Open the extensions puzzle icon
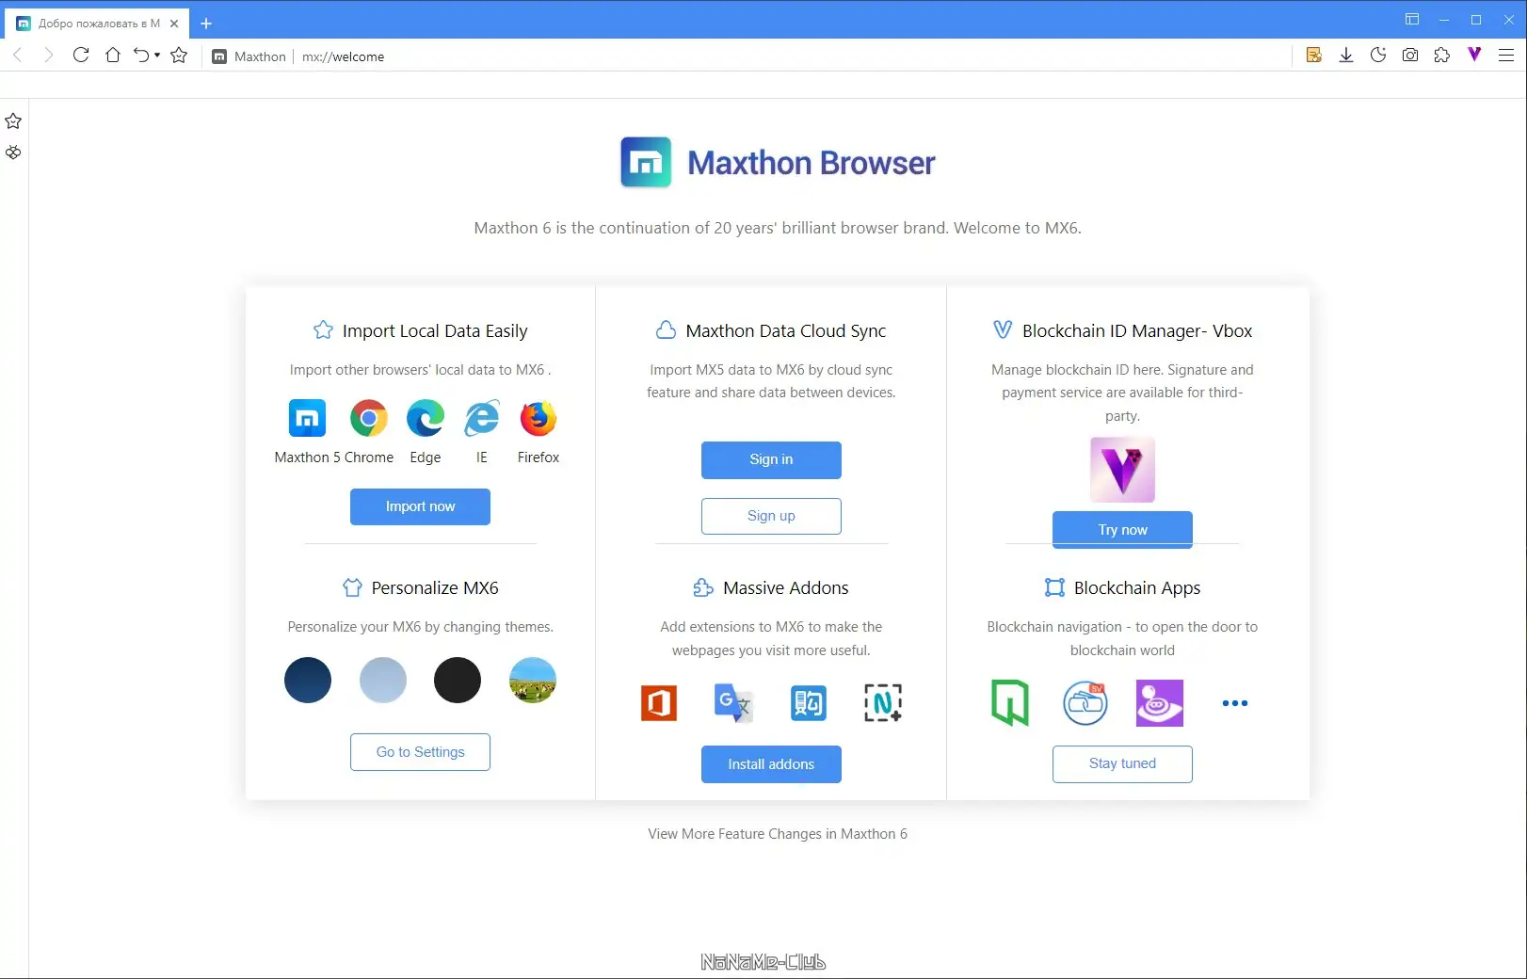 [1442, 56]
